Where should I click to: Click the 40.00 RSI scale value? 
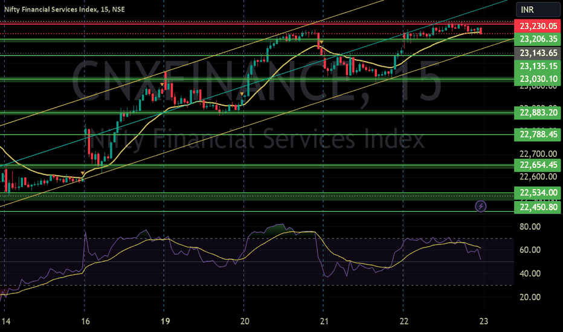tap(530, 273)
